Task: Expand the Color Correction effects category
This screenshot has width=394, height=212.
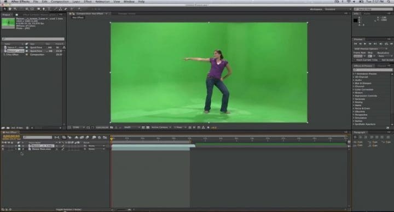Action: [x=364, y=90]
